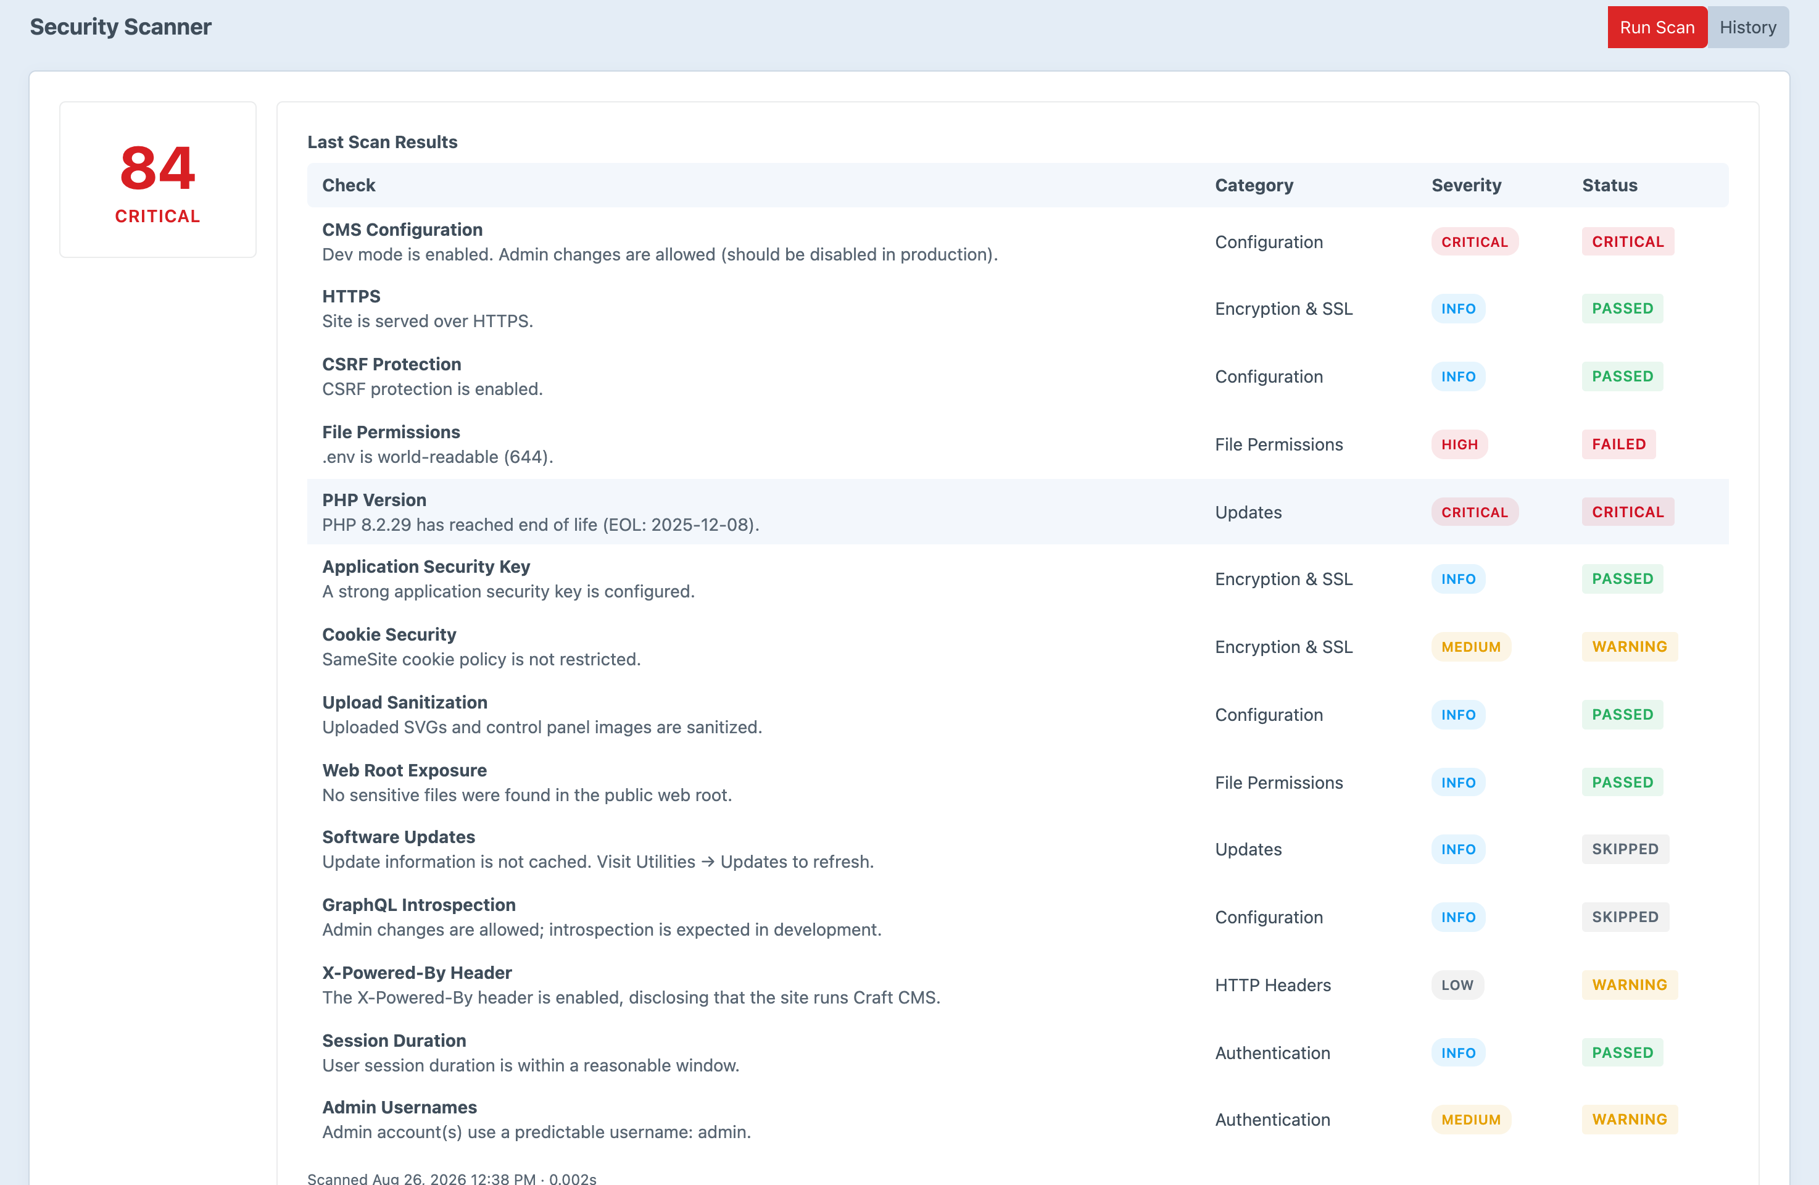Image resolution: width=1819 pixels, height=1185 pixels.
Task: Click the MEDIUM severity badge for Cookie Security
Action: 1470,647
